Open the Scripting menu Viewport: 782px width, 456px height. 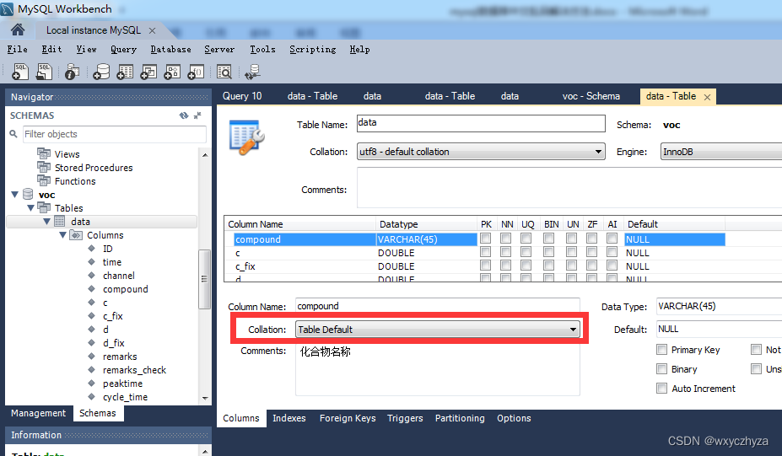coord(313,50)
